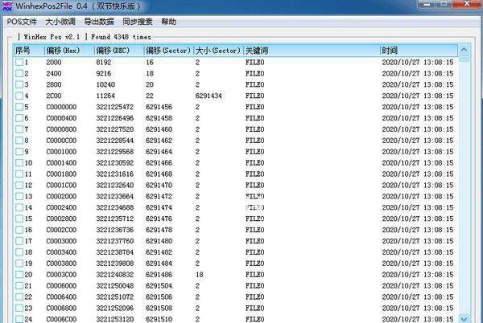Select decimal offset 8192 in row 1
Image resolution: width=483 pixels, height=323 pixels.
[x=104, y=63]
